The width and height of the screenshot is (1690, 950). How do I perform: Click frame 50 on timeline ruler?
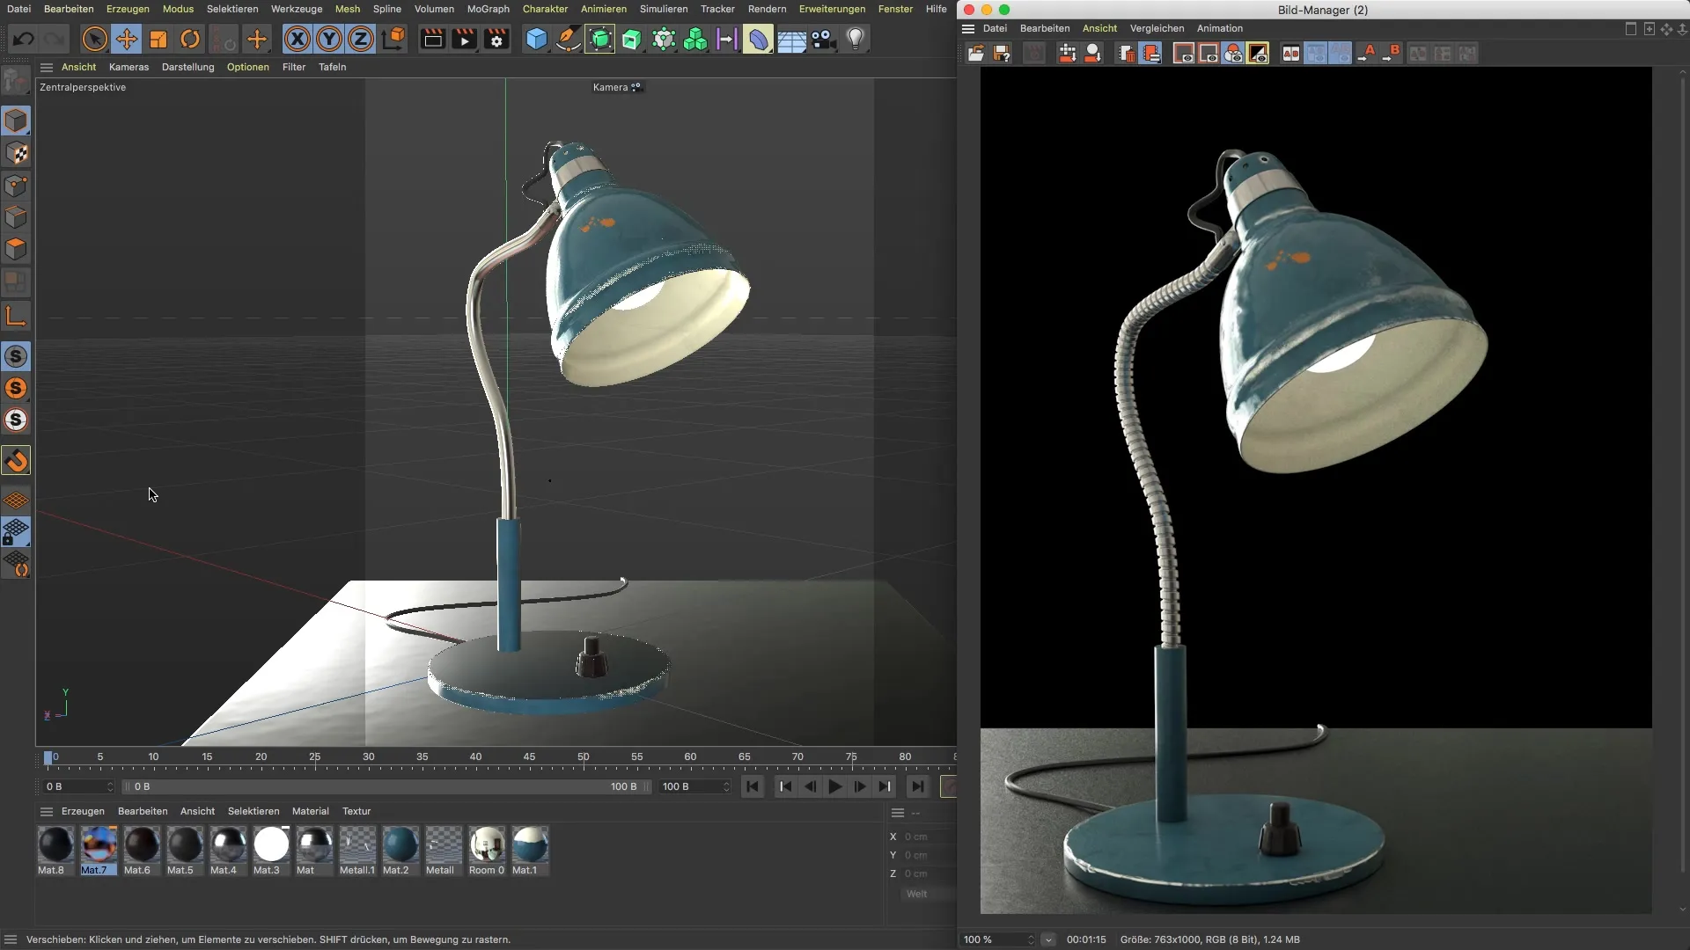pos(583,757)
